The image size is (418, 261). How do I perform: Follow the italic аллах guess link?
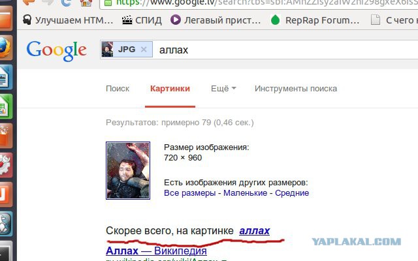[255, 230]
